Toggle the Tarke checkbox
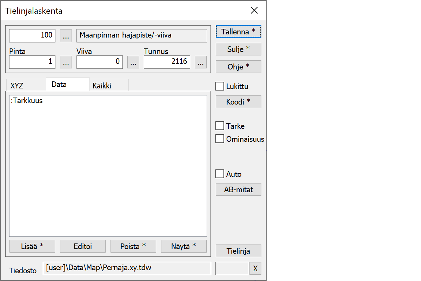The width and height of the screenshot is (421, 281). (220, 126)
